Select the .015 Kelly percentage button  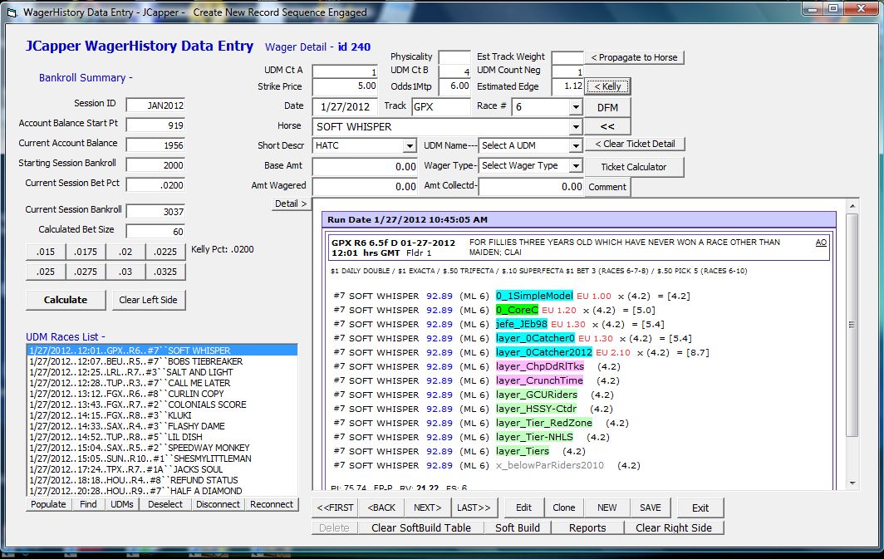(46, 252)
